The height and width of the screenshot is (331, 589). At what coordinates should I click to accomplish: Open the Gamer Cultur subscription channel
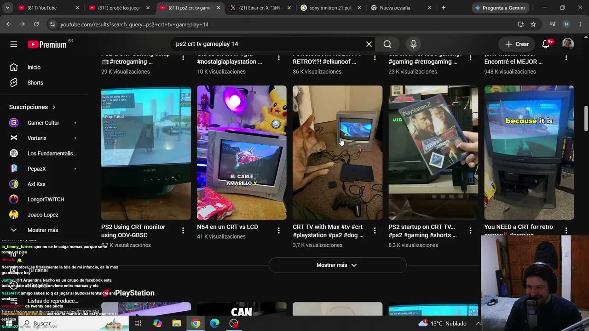click(x=44, y=123)
